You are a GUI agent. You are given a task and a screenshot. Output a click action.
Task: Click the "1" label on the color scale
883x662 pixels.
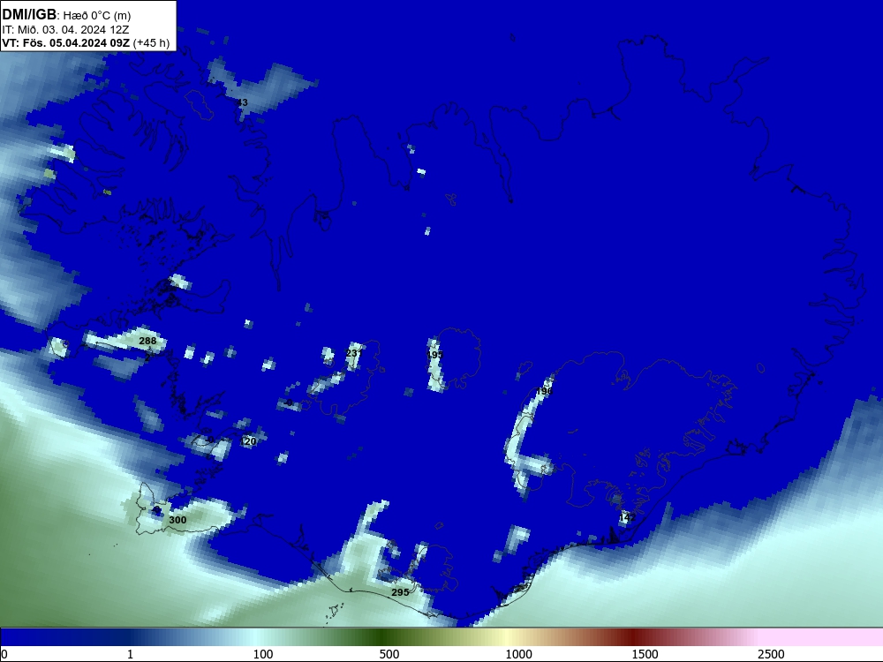click(x=130, y=654)
